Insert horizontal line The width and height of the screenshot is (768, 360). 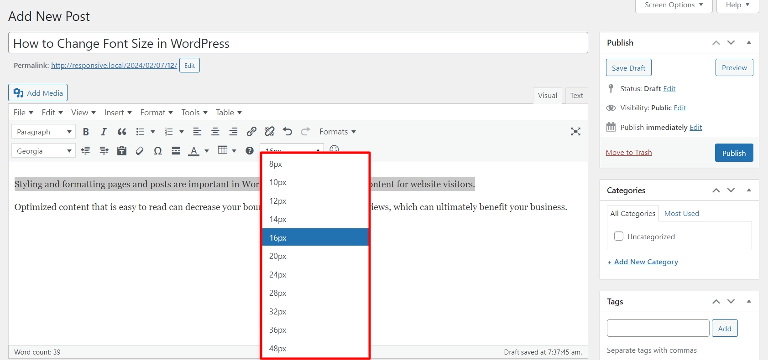coord(176,150)
